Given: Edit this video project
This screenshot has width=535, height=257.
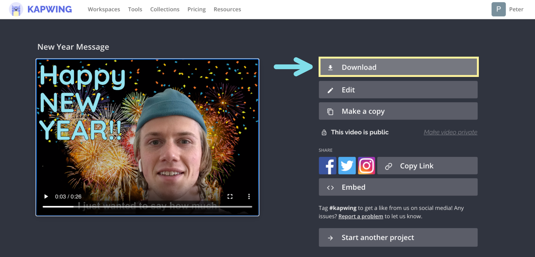Looking at the screenshot, I should click(398, 90).
